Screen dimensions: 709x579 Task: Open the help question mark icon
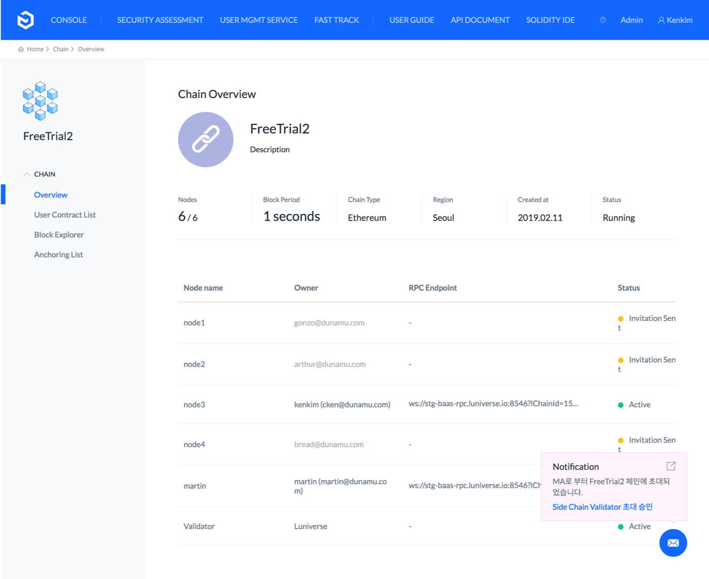[x=603, y=20]
